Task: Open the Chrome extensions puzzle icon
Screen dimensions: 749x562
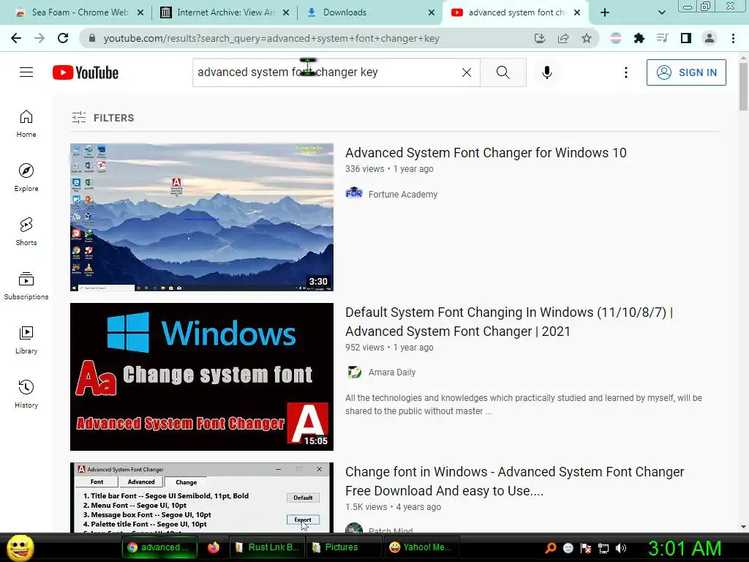Action: (x=639, y=38)
